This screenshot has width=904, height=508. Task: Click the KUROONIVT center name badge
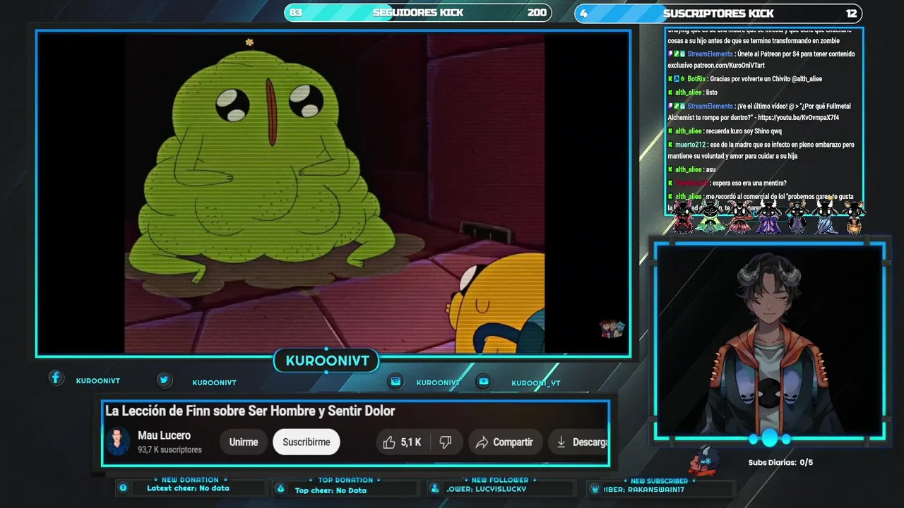pyautogui.click(x=327, y=361)
